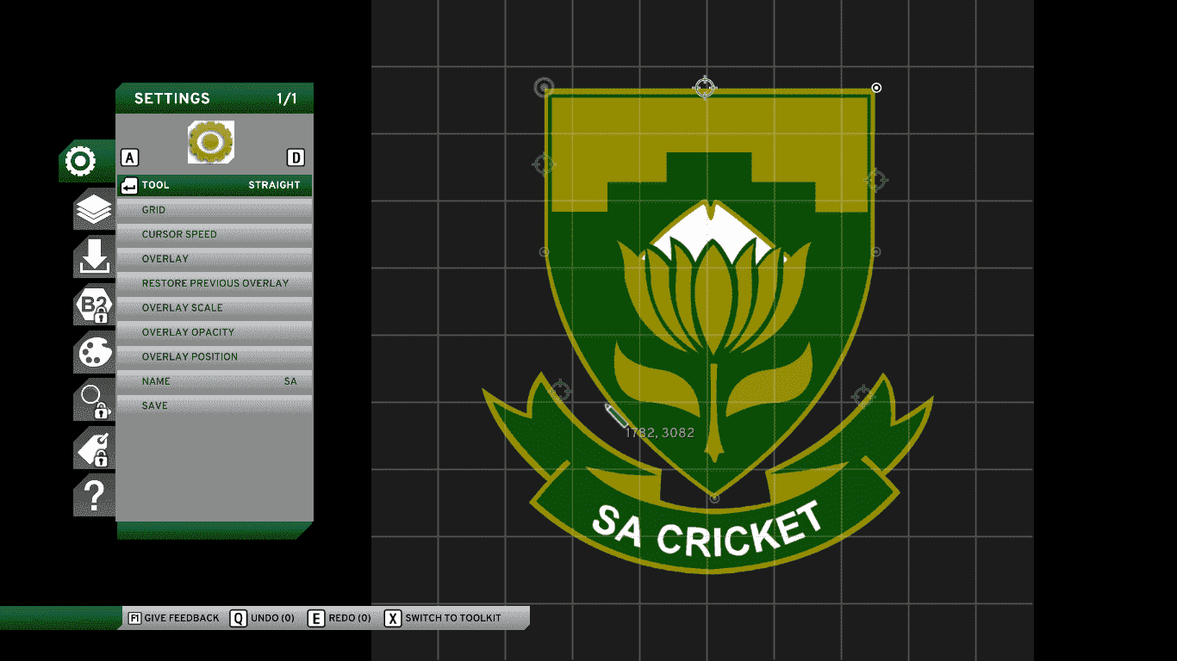
Task: Open the Settings gear tab
Action: click(80, 161)
